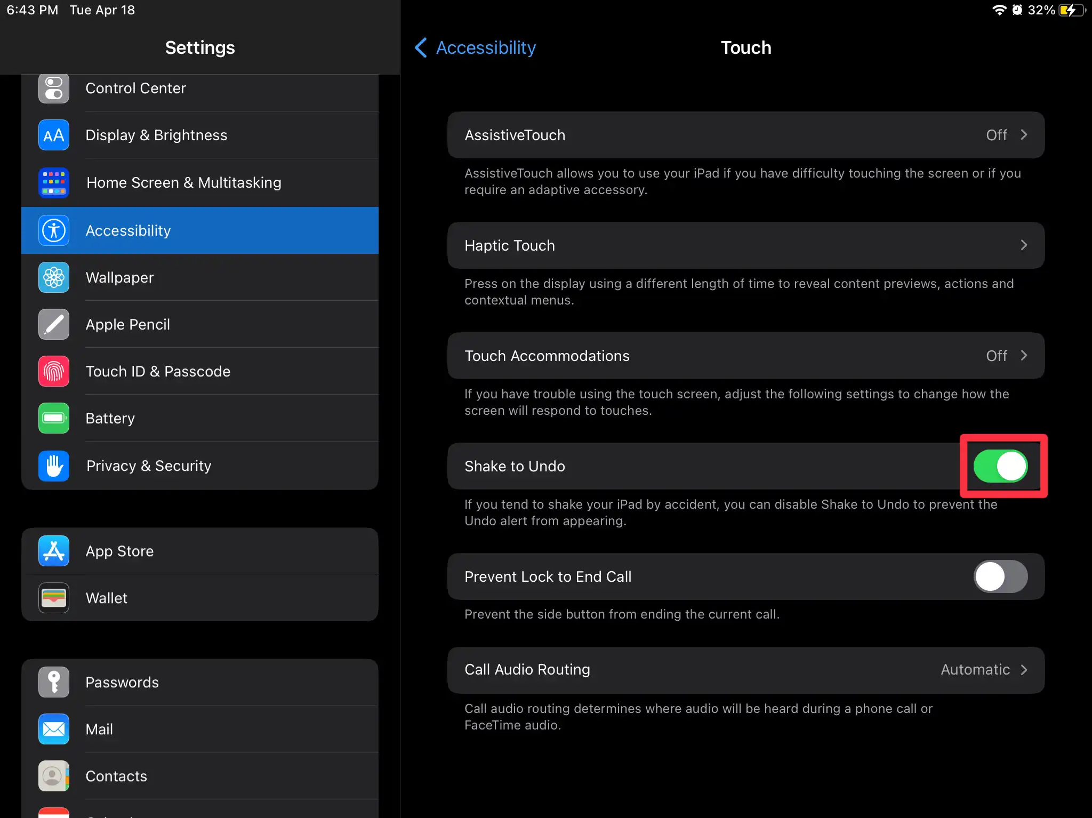Image resolution: width=1092 pixels, height=818 pixels.
Task: Tap the Passwords key icon
Action: (x=54, y=682)
